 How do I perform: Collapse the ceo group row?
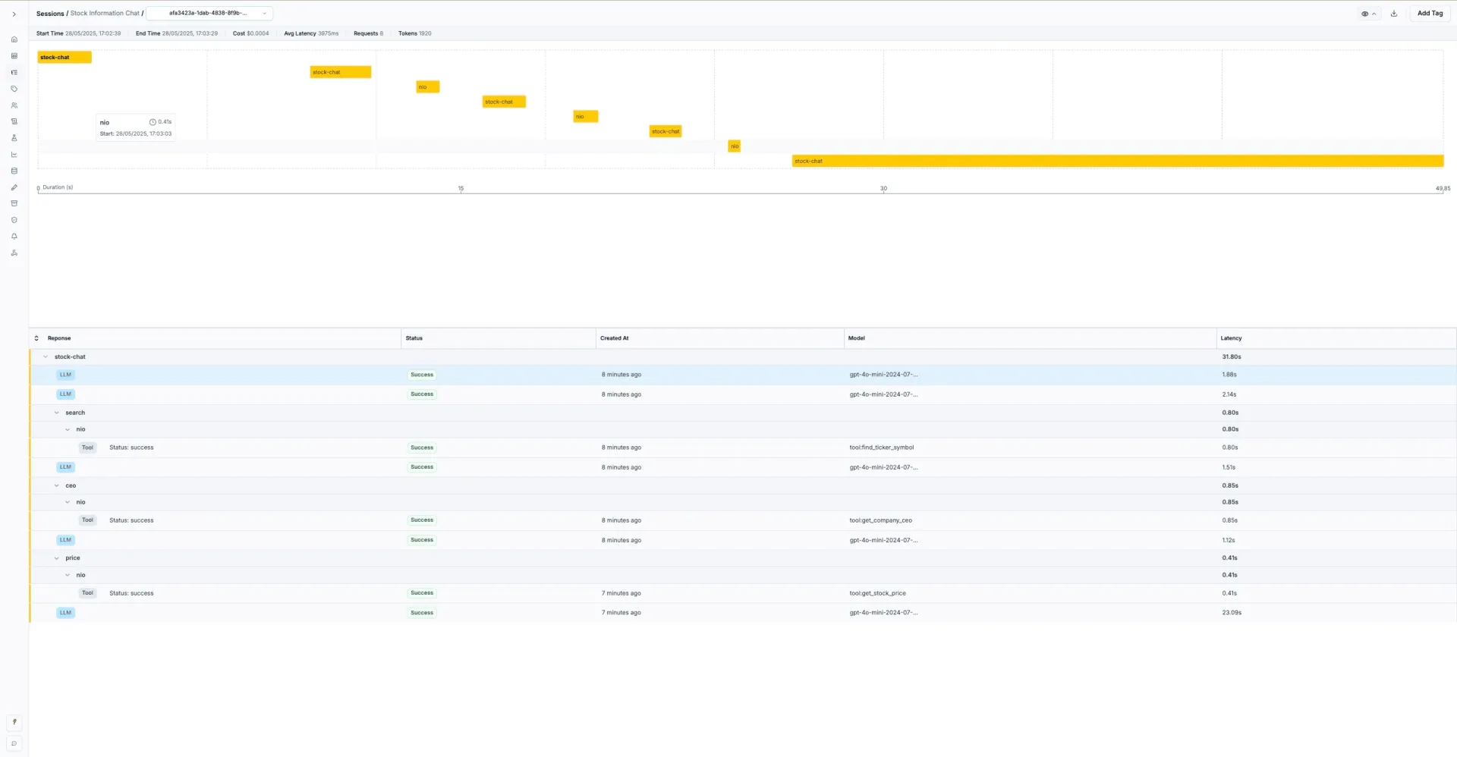(56, 485)
